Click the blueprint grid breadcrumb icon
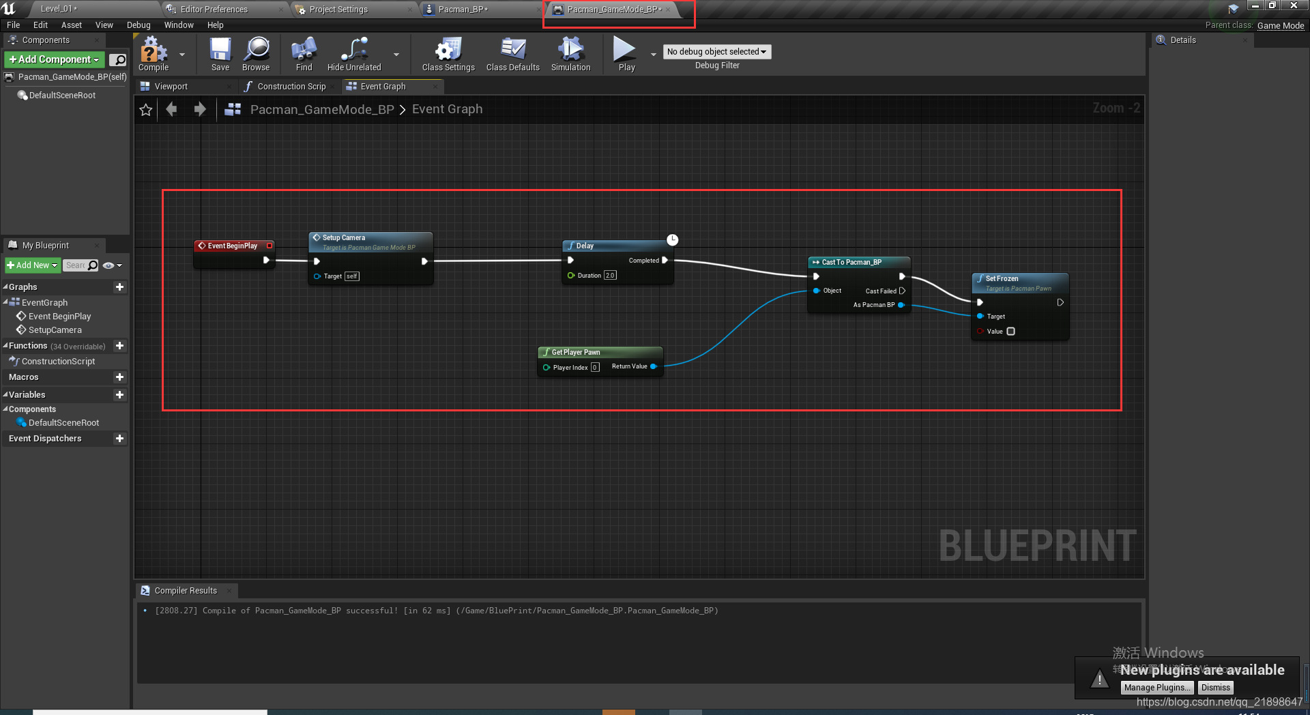Image resolution: width=1310 pixels, height=715 pixels. point(233,109)
